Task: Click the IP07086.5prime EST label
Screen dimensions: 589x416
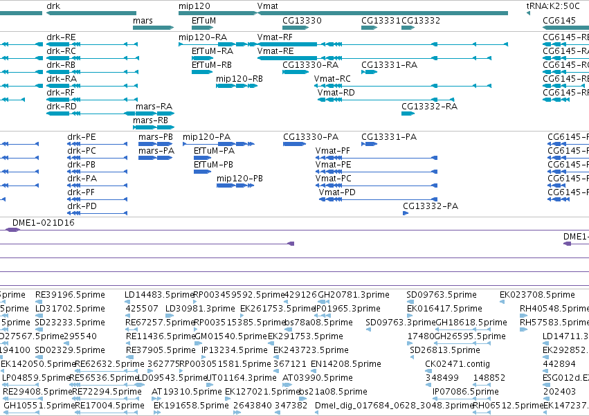Action: click(x=466, y=392)
